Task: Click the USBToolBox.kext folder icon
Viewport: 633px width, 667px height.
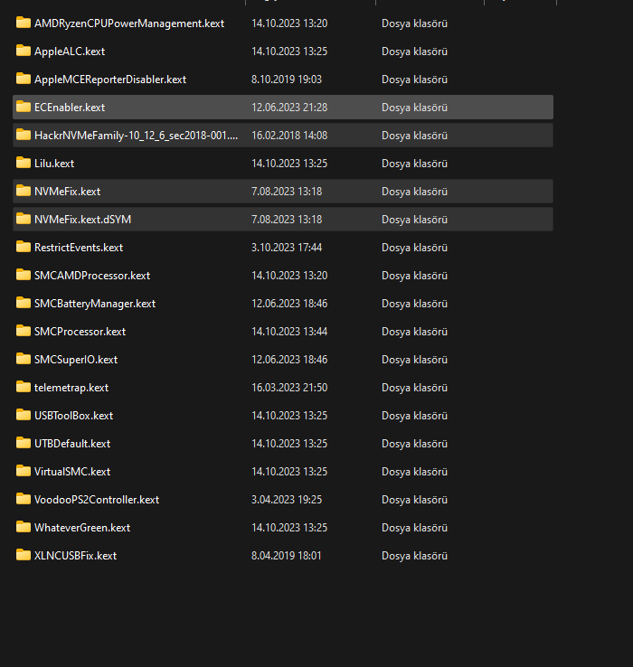Action: click(x=24, y=415)
